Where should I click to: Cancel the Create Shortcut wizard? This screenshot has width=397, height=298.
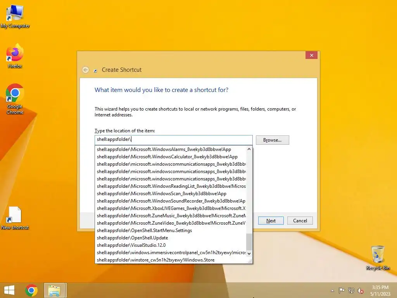coord(300,221)
